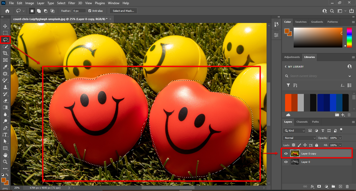
Task: Select the Move tool
Action: (5, 26)
